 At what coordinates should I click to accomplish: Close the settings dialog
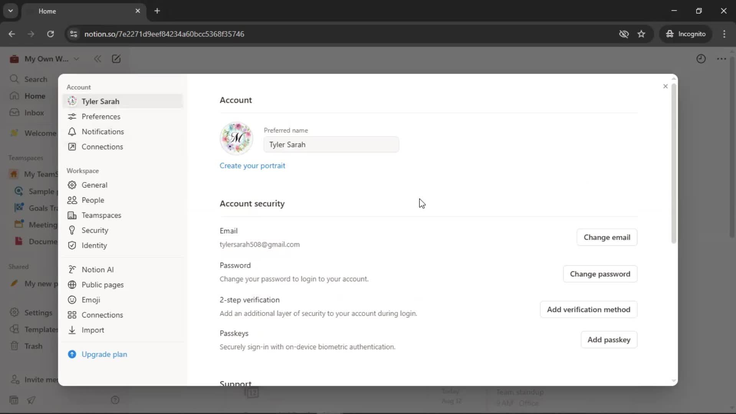coord(665,86)
